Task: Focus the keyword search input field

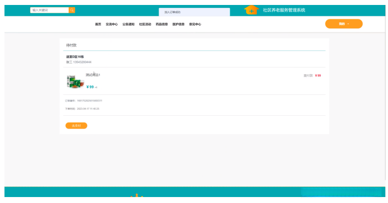Action: (49, 10)
